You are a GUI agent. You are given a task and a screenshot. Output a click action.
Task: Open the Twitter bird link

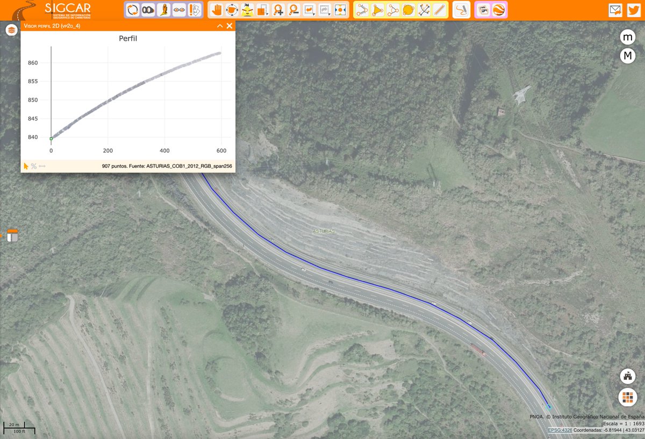634,10
